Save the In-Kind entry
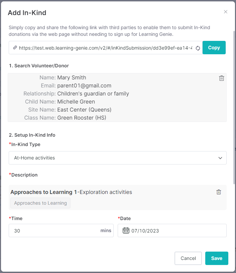This screenshot has height=273, width=236. (x=217, y=258)
